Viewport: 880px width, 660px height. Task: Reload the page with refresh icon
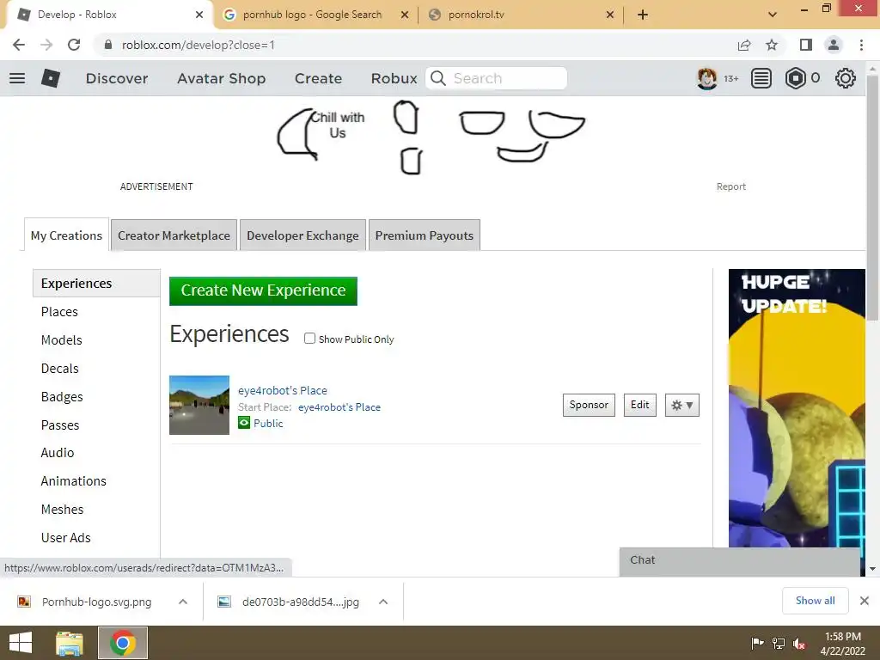(74, 45)
